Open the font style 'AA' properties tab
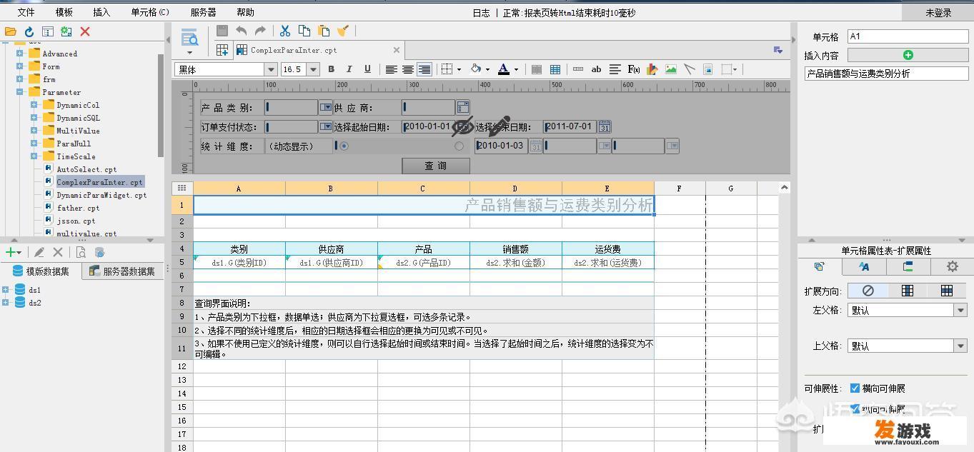The height and width of the screenshot is (452, 974). (x=864, y=266)
